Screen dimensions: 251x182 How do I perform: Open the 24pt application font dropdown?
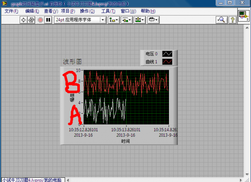point(80,20)
